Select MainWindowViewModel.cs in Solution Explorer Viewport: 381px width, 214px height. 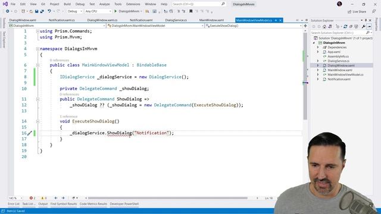click(x=345, y=75)
